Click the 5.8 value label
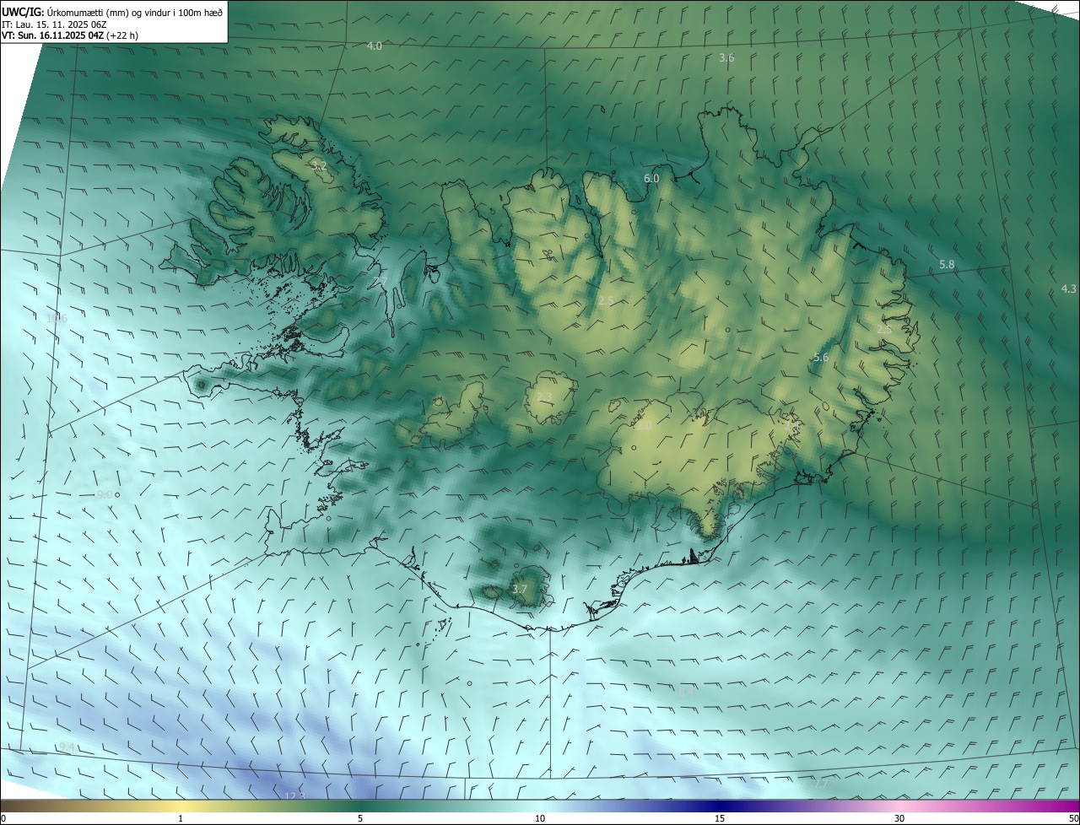 (947, 264)
